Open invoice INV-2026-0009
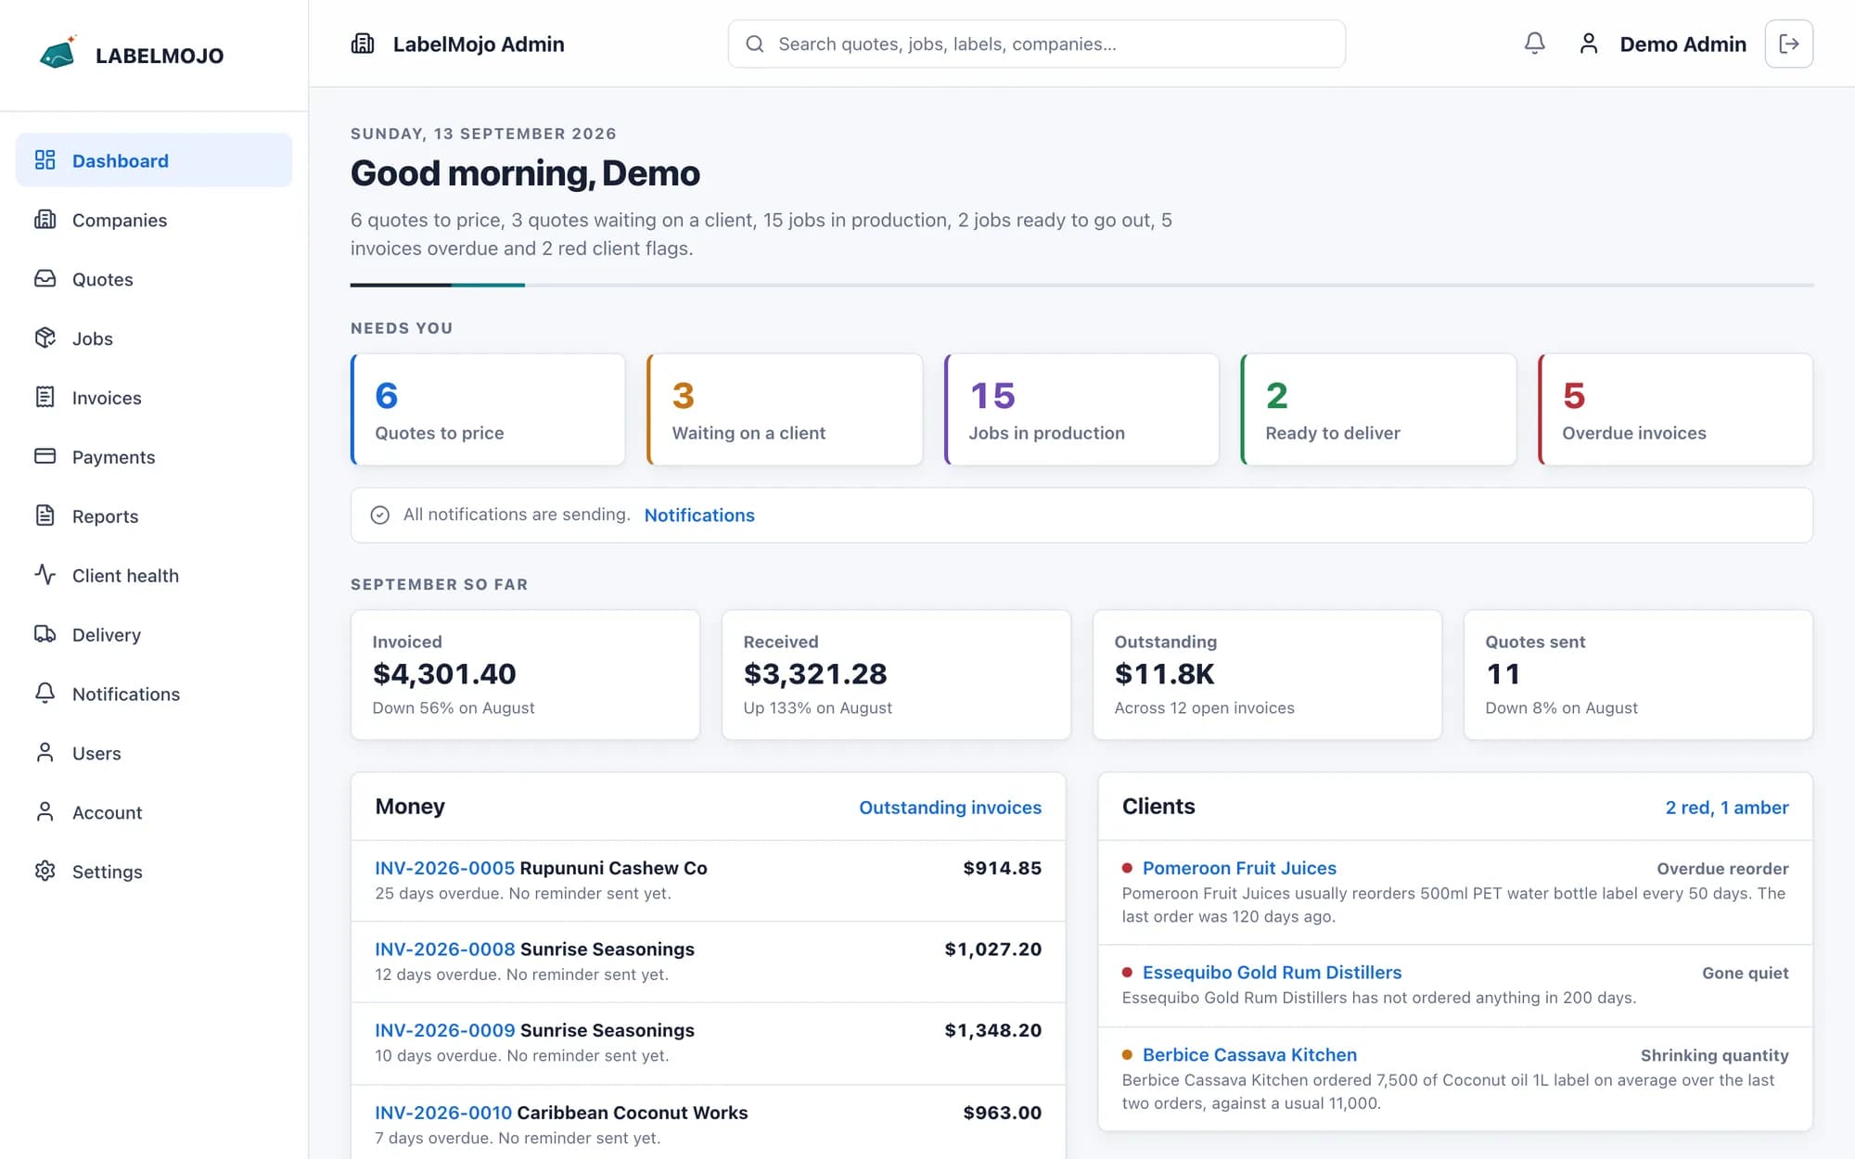 (445, 1030)
